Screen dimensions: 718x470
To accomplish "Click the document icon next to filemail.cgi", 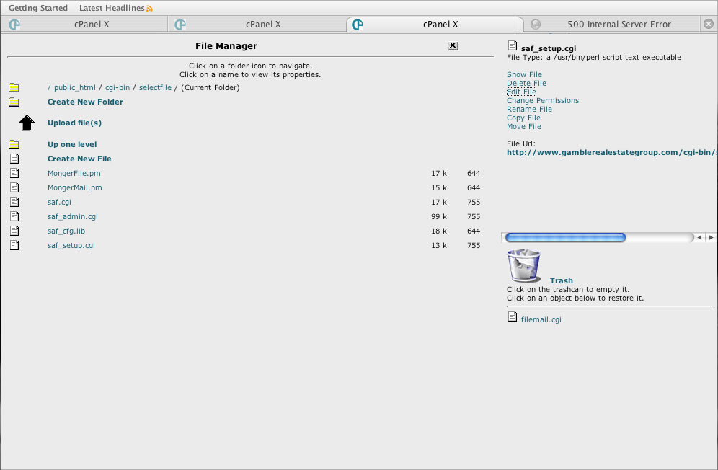I will click(x=513, y=317).
